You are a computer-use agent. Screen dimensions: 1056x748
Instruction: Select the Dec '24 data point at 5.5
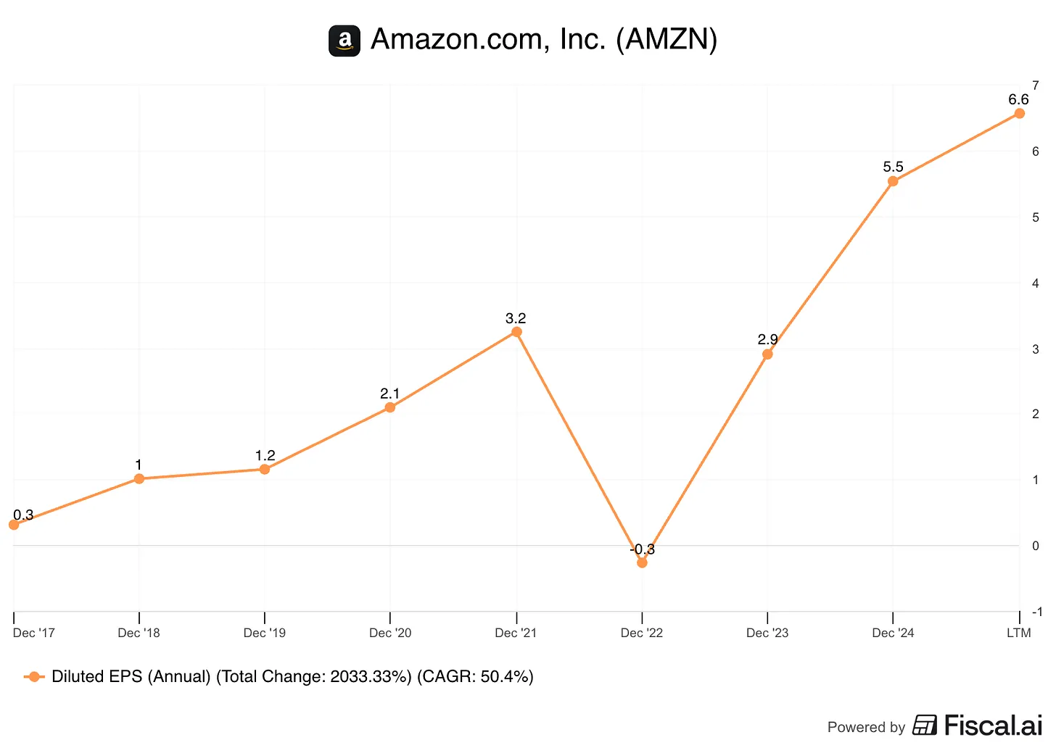pyautogui.click(x=893, y=181)
